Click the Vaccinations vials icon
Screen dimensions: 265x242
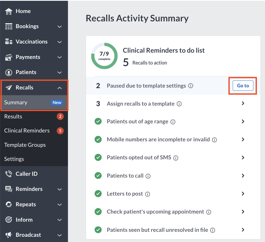pos(9,41)
